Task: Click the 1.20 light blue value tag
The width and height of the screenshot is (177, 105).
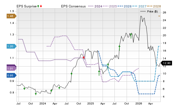Action: (12, 46)
